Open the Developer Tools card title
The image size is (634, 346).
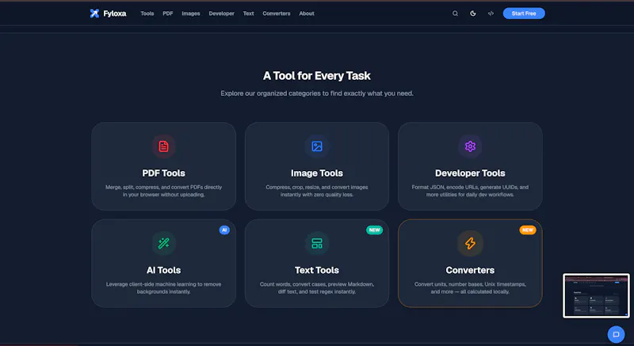click(x=470, y=173)
